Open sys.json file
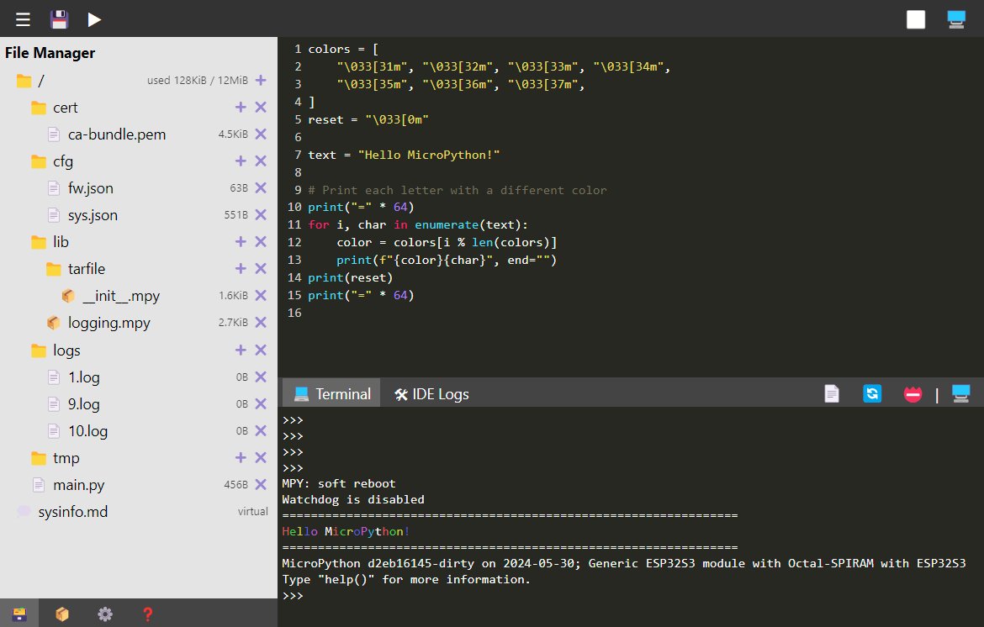The image size is (984, 627). pyautogui.click(x=93, y=215)
